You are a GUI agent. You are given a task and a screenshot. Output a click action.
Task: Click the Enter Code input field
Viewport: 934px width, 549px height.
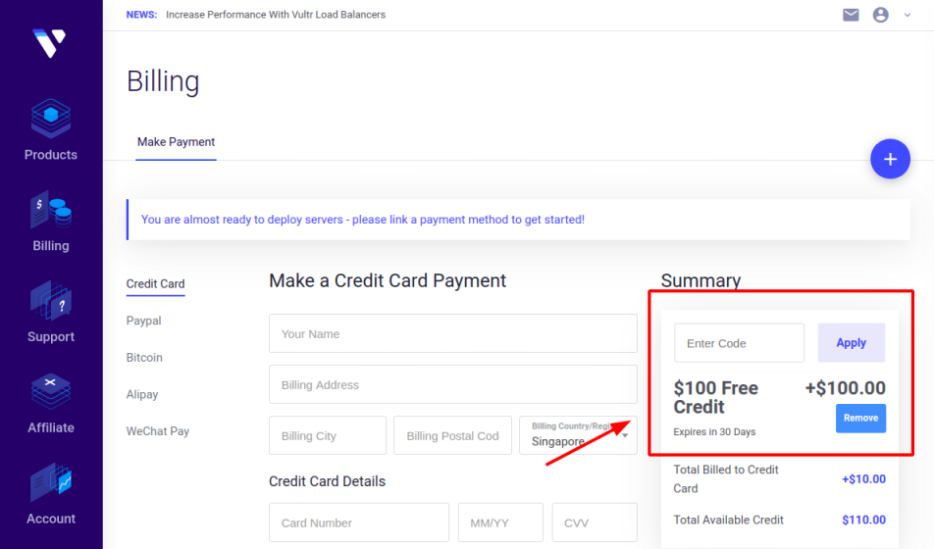[739, 343]
